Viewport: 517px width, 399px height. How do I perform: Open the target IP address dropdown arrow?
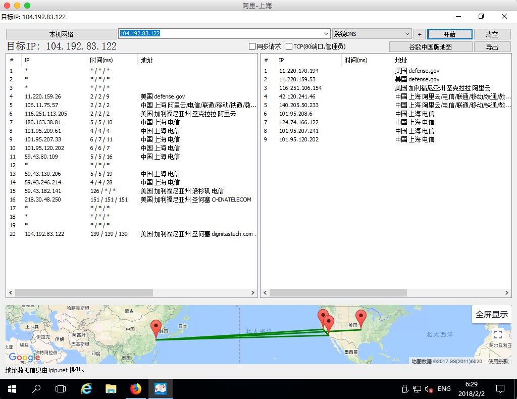point(326,34)
